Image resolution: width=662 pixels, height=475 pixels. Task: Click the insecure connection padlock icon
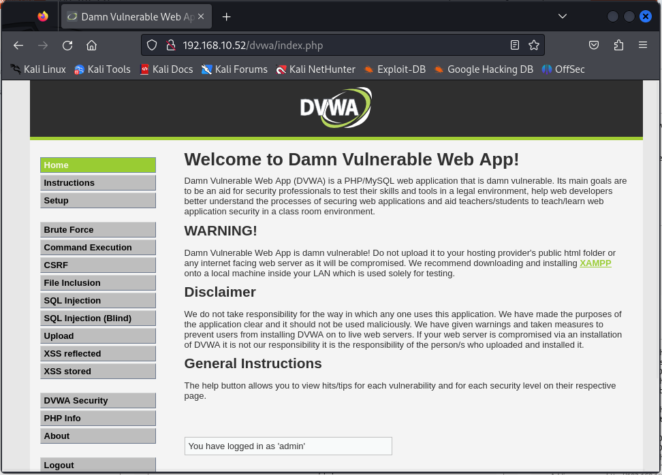coord(170,45)
